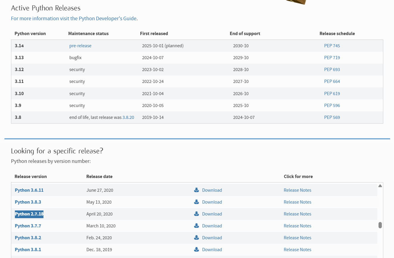Click download icon for Python 3.7.7
The width and height of the screenshot is (394, 258).
196,226
